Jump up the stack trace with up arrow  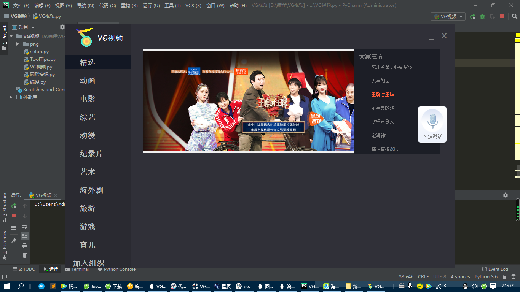[x=25, y=206]
